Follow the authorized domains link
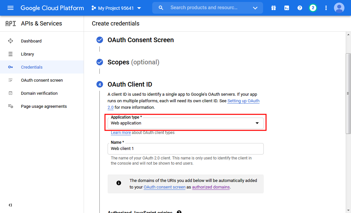Image resolution: width=351 pixels, height=213 pixels. pyautogui.click(x=211, y=187)
